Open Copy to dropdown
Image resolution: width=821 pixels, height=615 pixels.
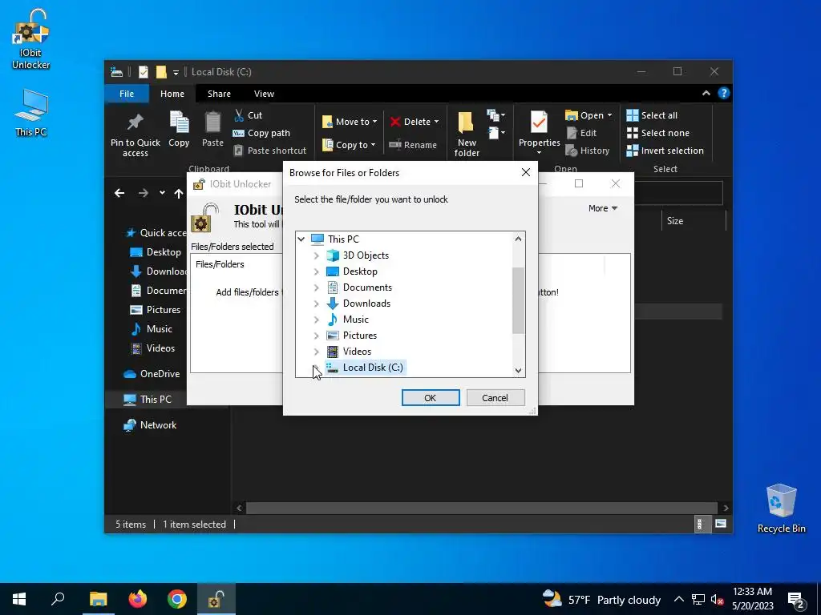point(349,145)
